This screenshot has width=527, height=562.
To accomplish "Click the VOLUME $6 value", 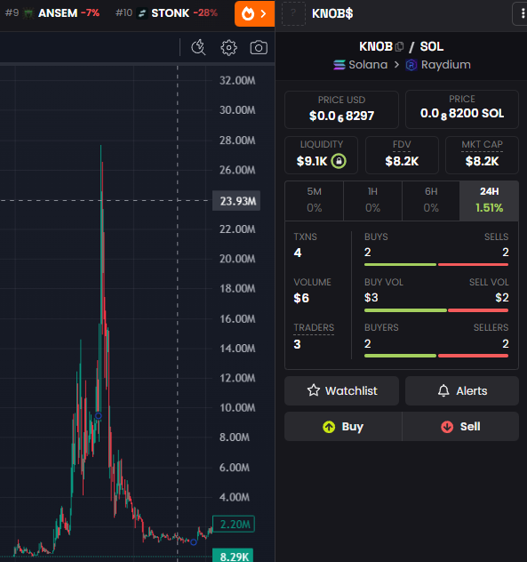I will coord(301,298).
